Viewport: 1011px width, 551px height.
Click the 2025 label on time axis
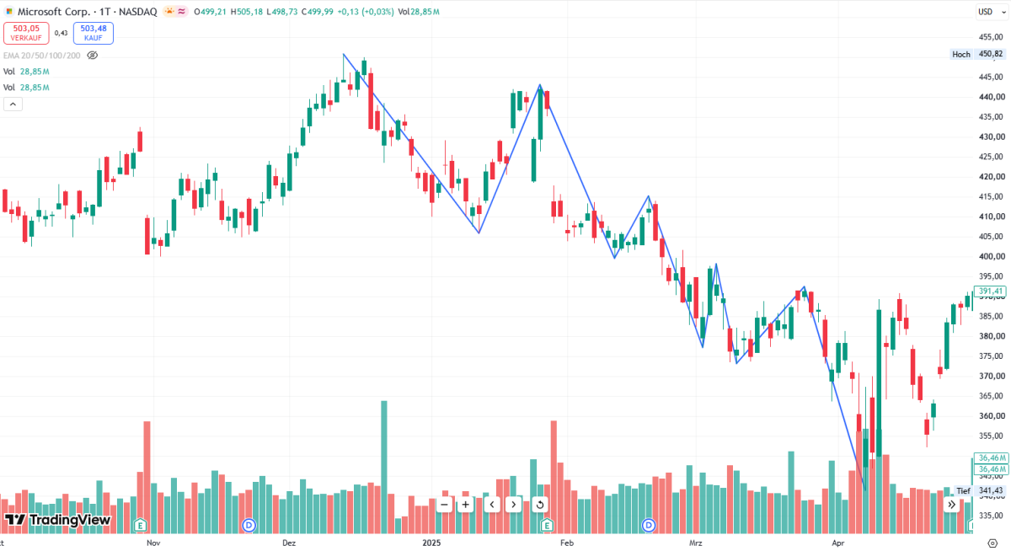coord(433,543)
